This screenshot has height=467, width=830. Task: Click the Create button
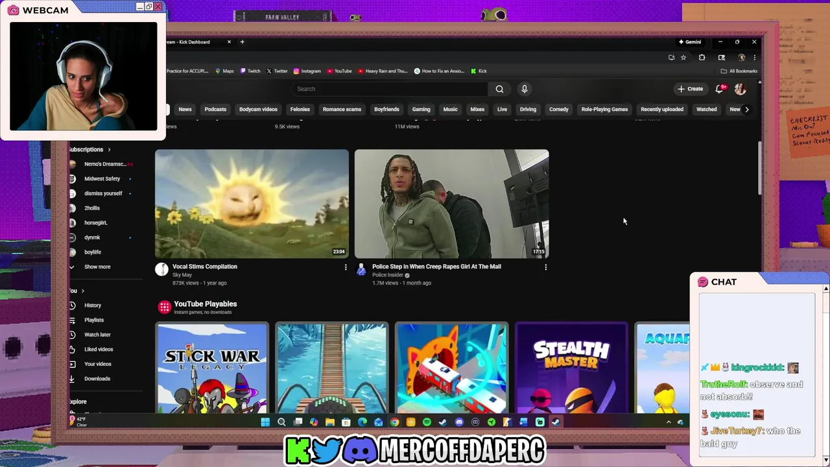691,89
